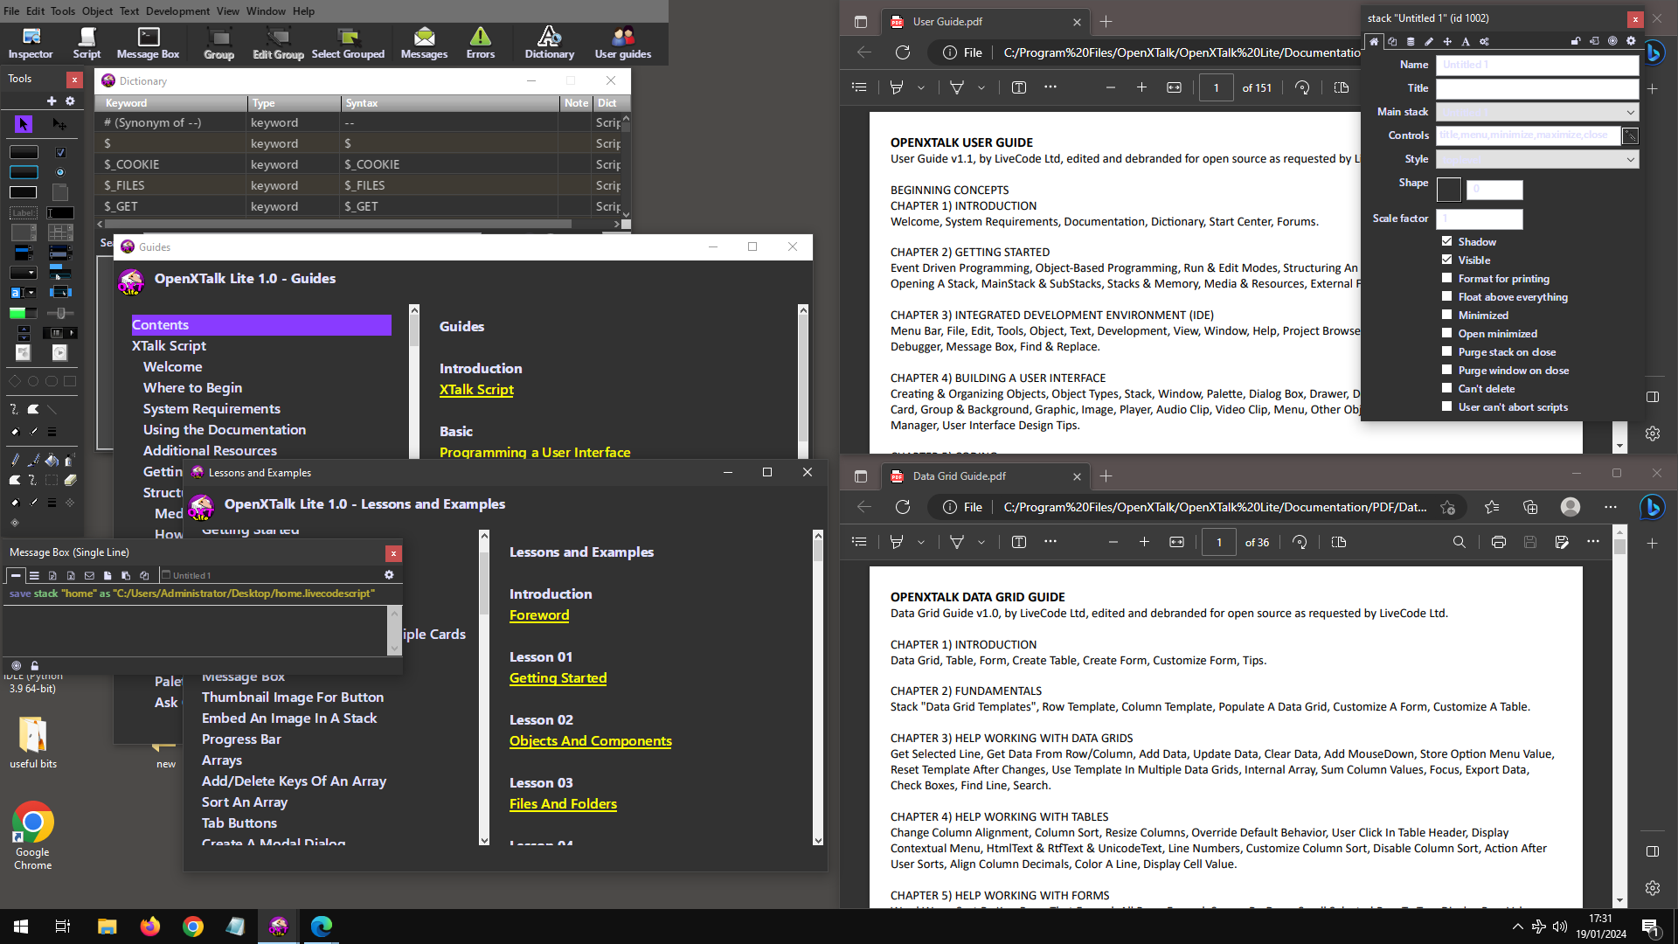The height and width of the screenshot is (944, 1678).
Task: Open Message Box gear preferences
Action: click(389, 575)
